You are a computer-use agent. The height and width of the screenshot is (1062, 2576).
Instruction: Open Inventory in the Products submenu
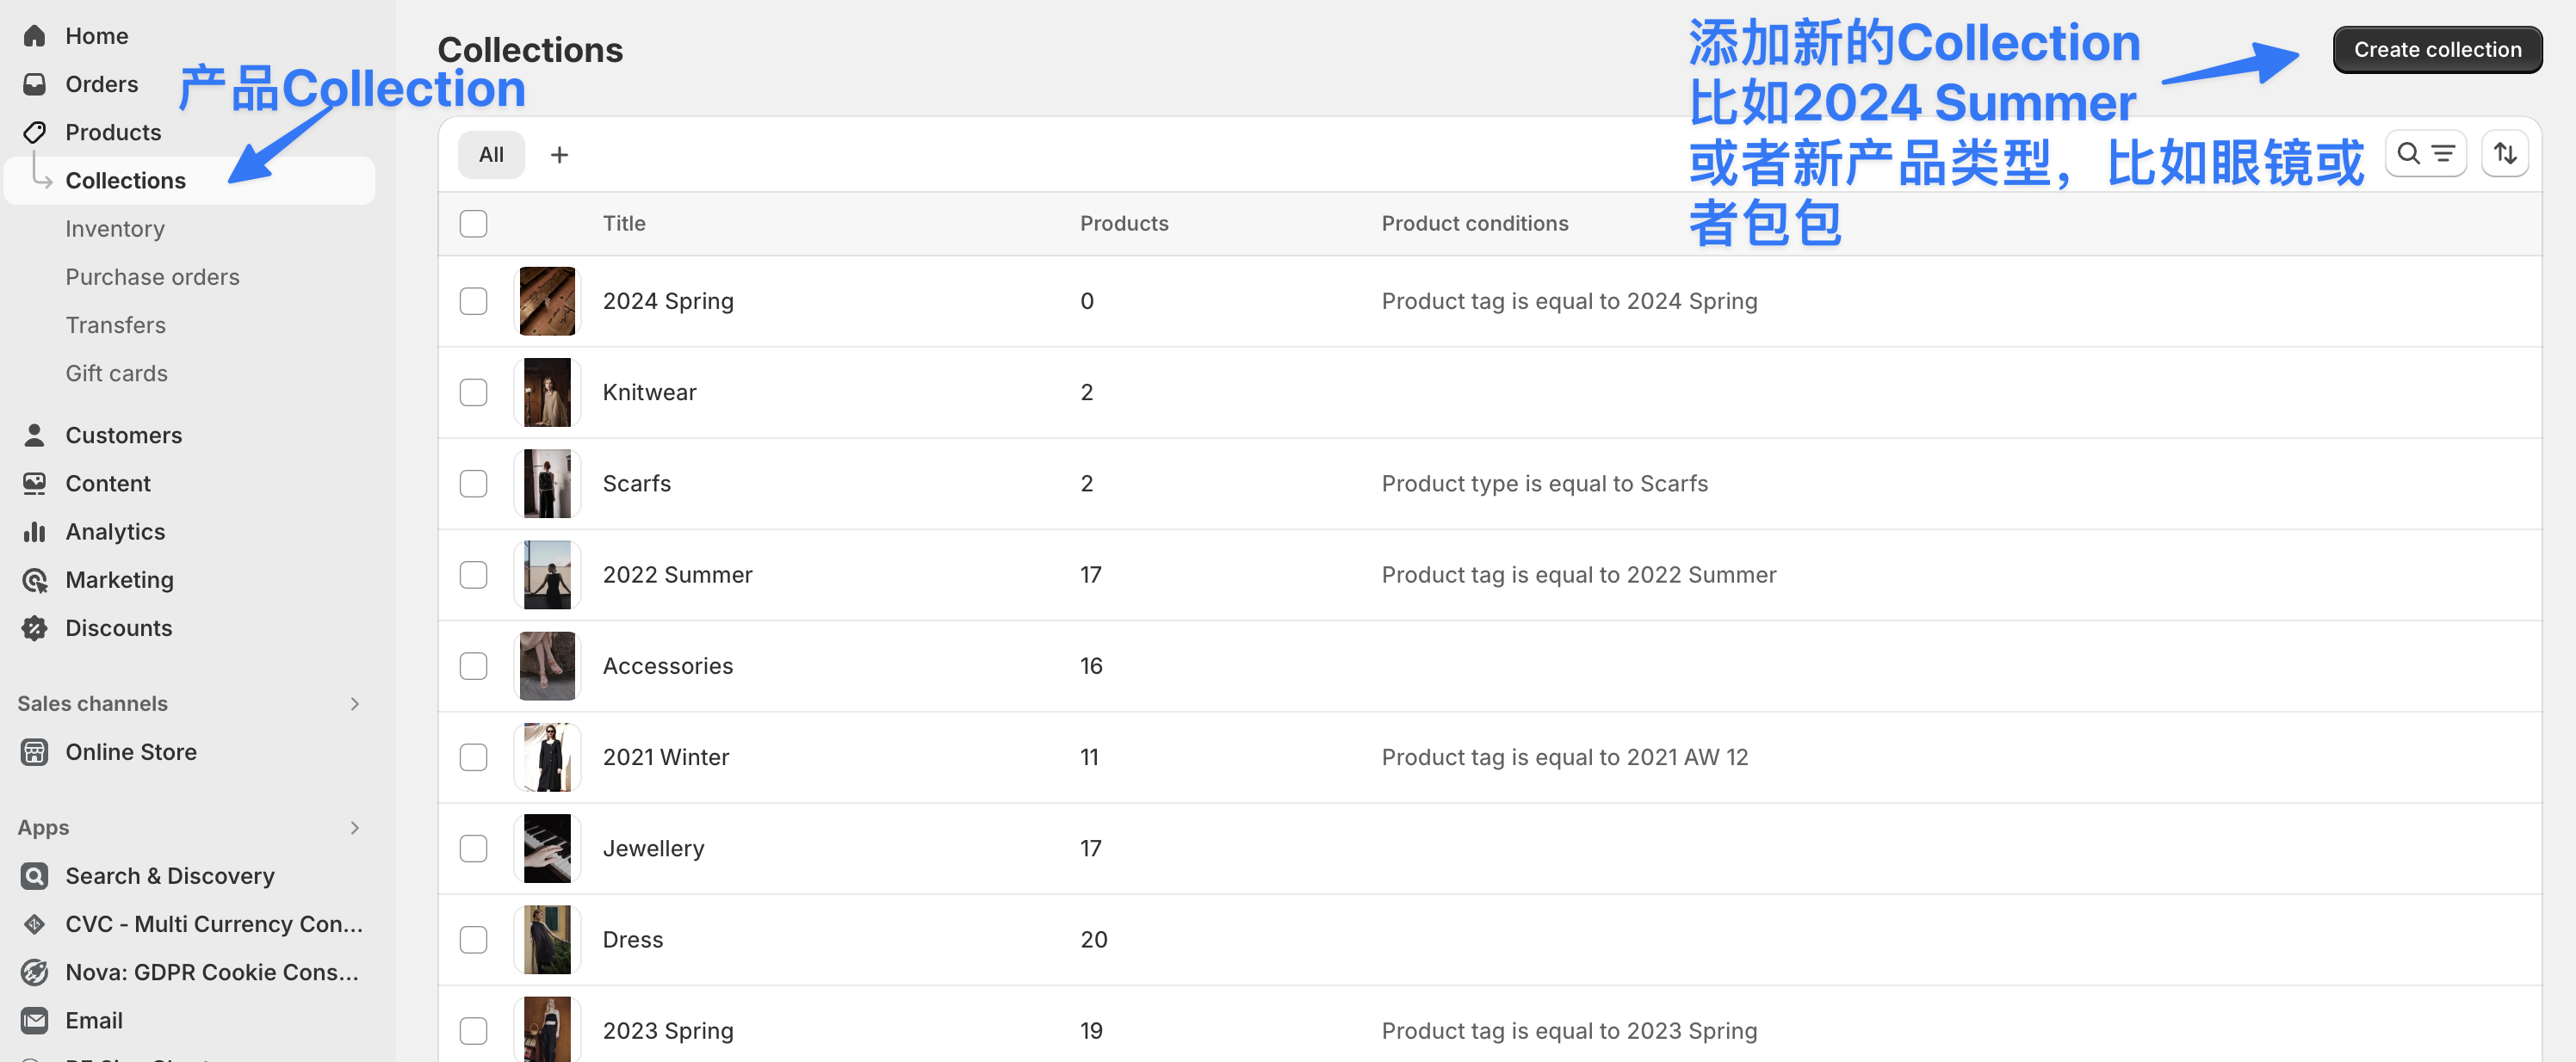point(115,229)
